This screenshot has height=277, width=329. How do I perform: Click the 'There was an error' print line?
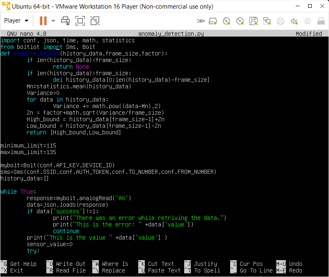[139, 218]
